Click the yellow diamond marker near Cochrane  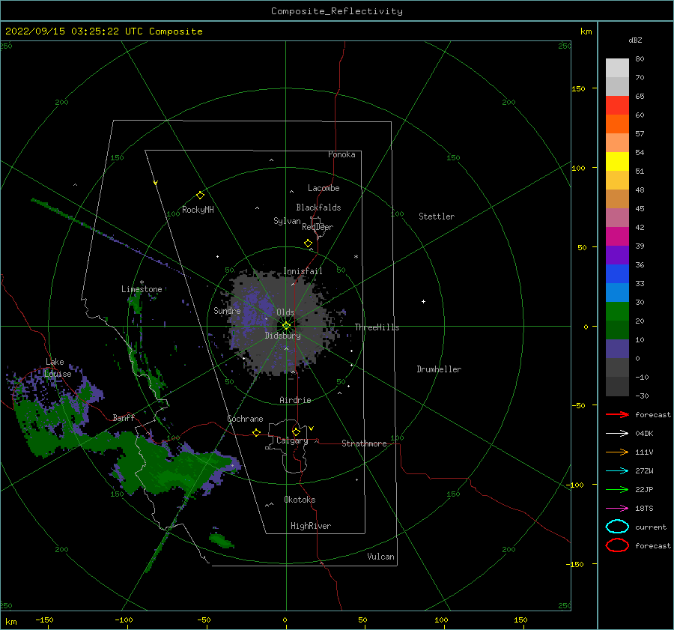(x=256, y=432)
